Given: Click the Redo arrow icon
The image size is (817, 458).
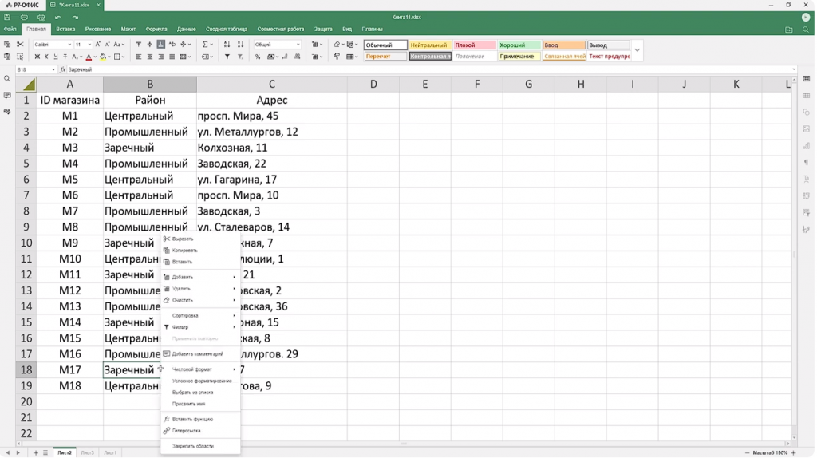Looking at the screenshot, I should (x=75, y=18).
